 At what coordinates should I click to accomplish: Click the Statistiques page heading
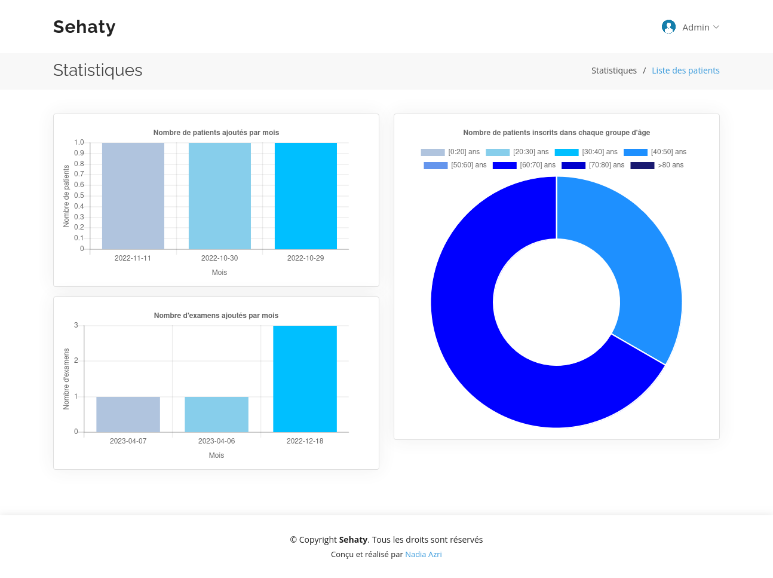(x=97, y=71)
